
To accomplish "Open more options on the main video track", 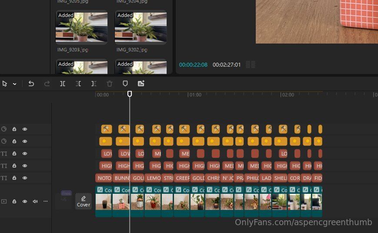I will [45, 202].
